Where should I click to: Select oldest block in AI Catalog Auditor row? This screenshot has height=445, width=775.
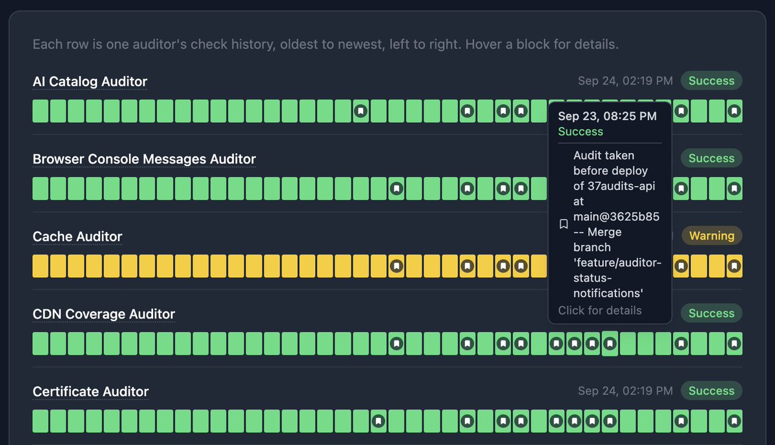41,111
